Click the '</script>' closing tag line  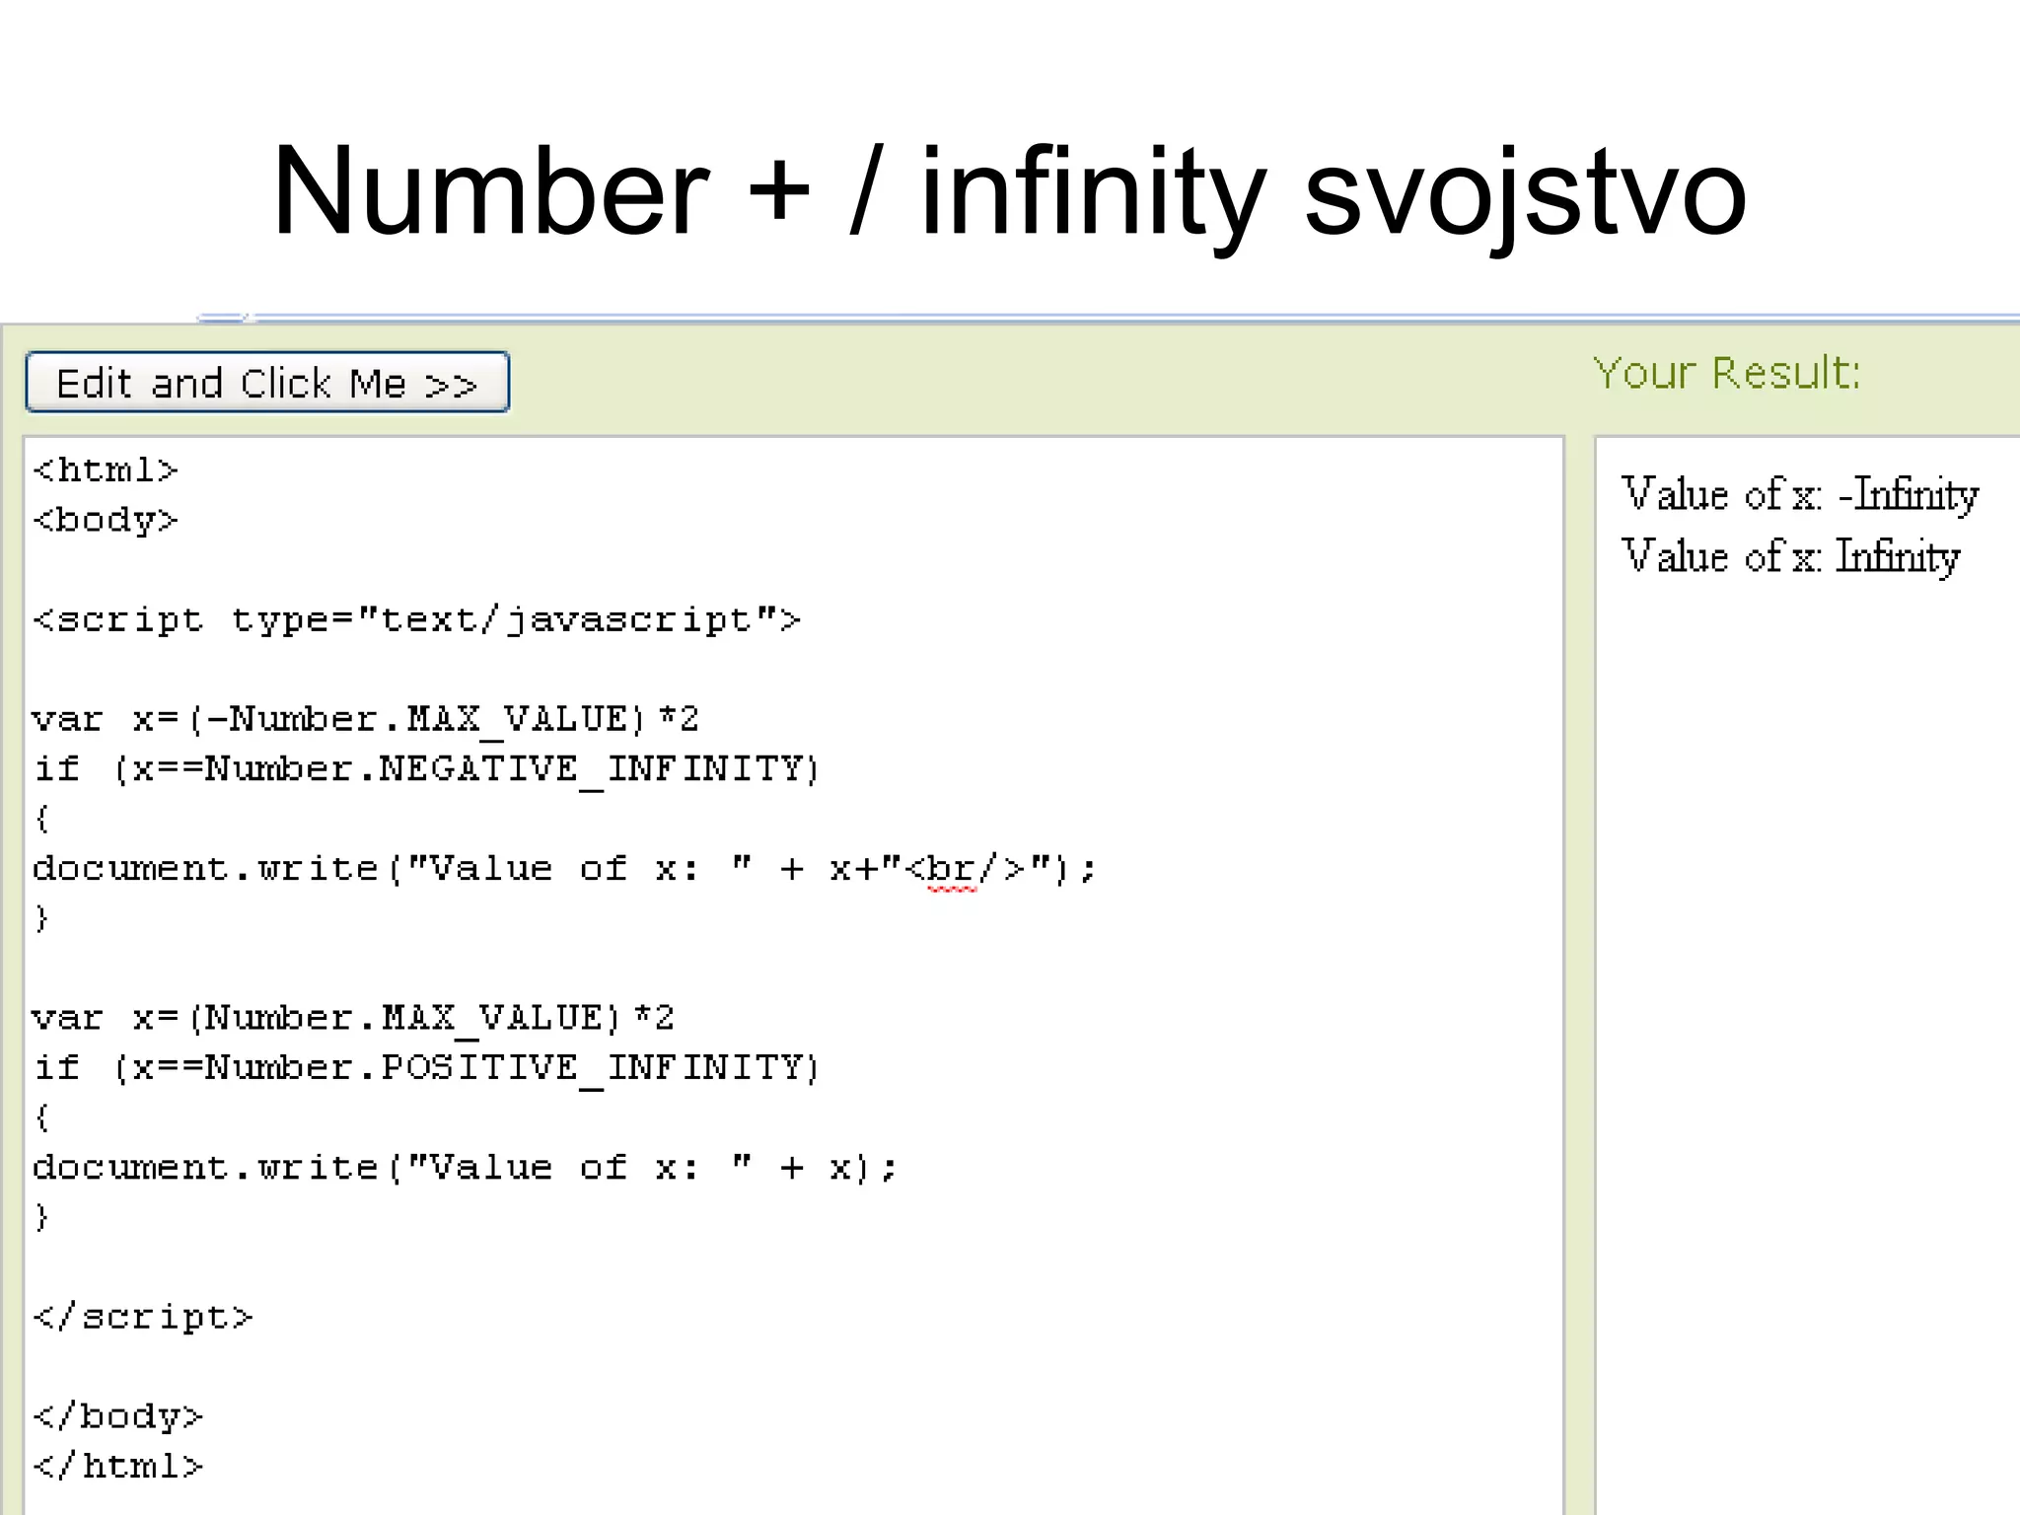(143, 1317)
